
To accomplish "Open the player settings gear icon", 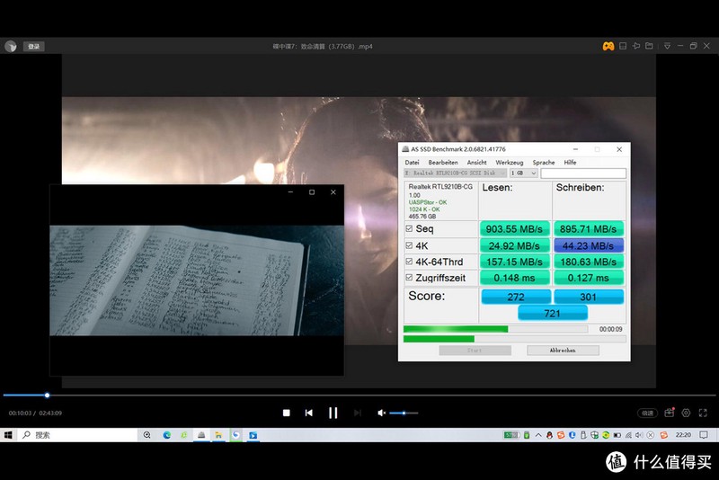I will pyautogui.click(x=686, y=413).
